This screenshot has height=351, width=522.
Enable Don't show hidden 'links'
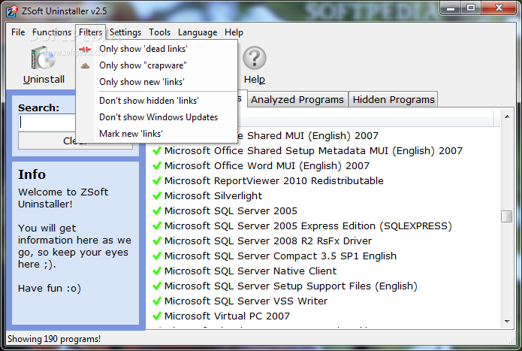156,101
